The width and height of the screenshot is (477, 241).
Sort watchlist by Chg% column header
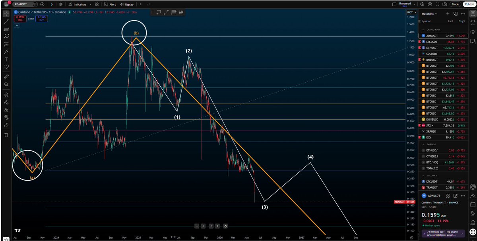(461, 21)
